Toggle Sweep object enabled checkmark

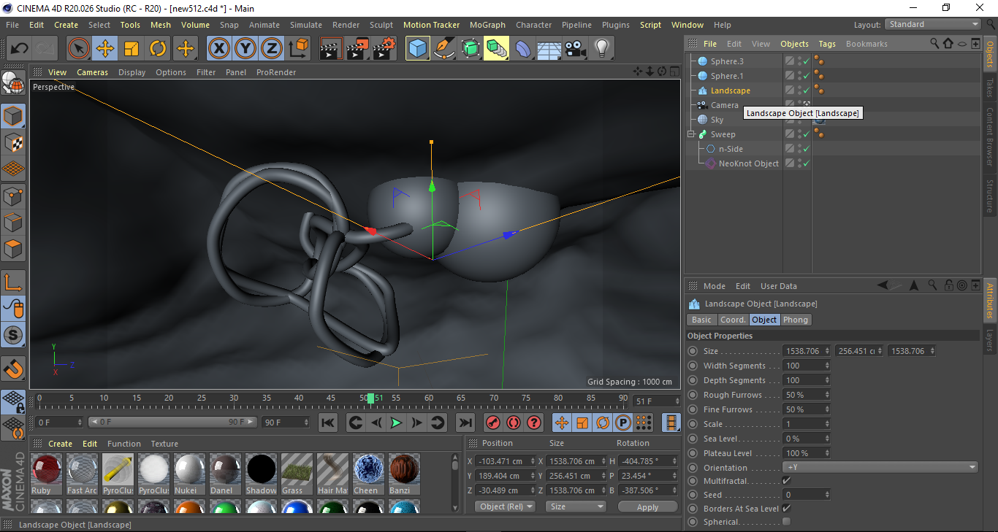tap(806, 134)
